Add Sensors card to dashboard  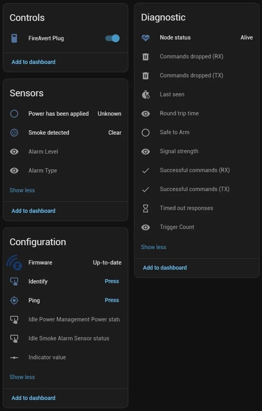point(34,211)
